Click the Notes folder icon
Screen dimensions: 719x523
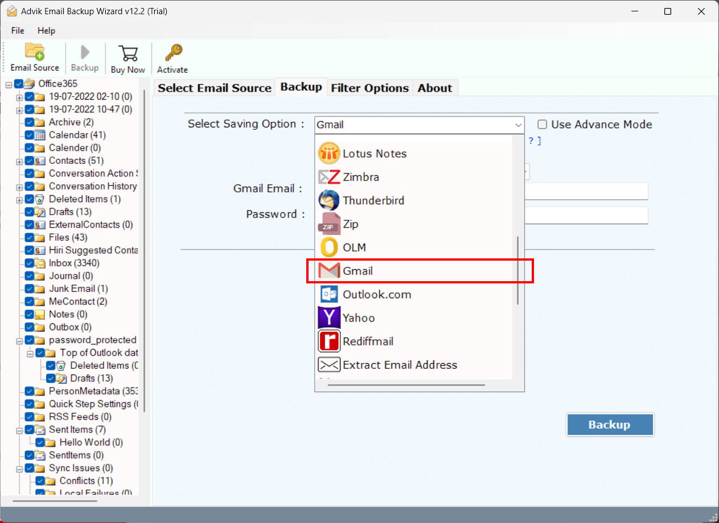[40, 314]
